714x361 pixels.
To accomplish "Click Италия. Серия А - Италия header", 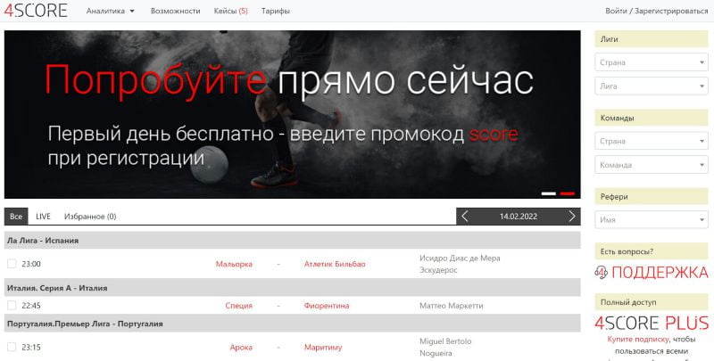I will tap(293, 288).
